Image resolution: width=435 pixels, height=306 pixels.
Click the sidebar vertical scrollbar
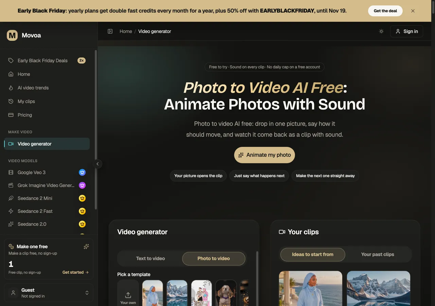(x=96, y=130)
